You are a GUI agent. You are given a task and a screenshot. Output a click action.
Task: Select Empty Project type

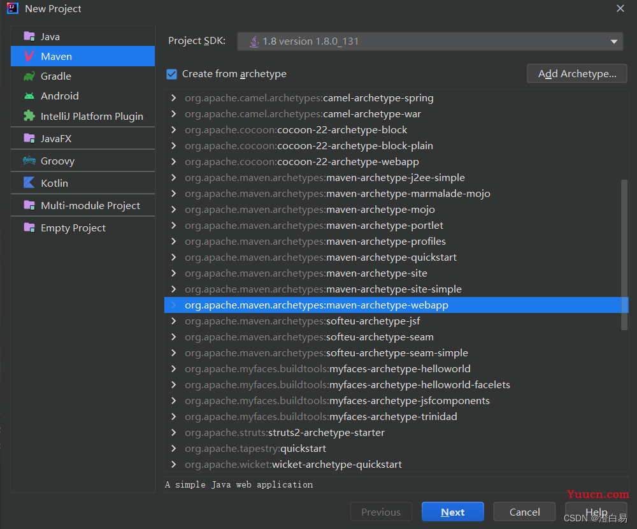coord(73,228)
